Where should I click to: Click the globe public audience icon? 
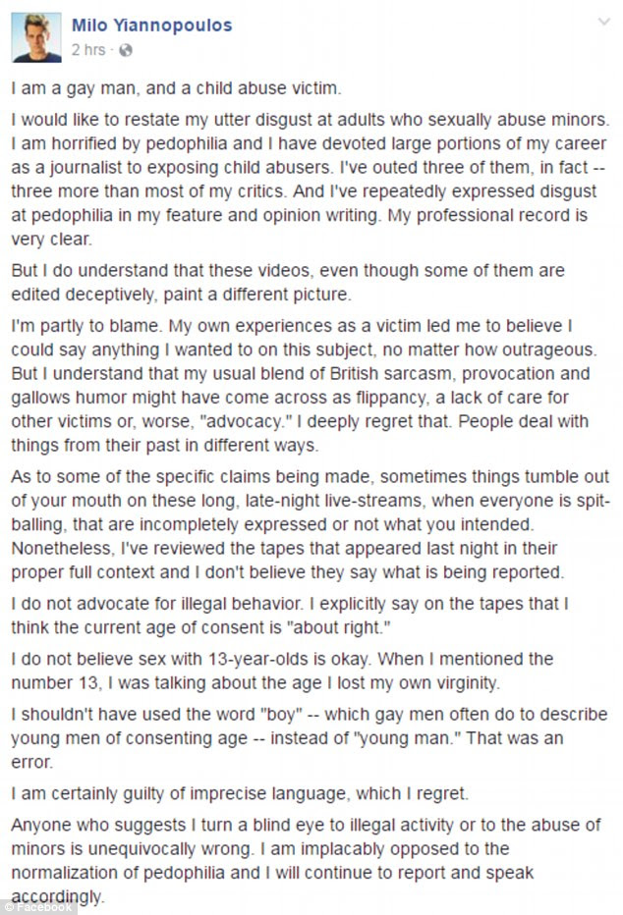tap(126, 51)
